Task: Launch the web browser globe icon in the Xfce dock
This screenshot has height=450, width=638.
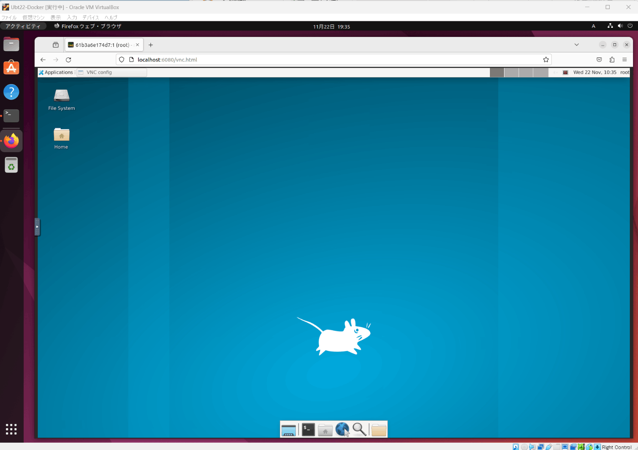Action: 342,430
